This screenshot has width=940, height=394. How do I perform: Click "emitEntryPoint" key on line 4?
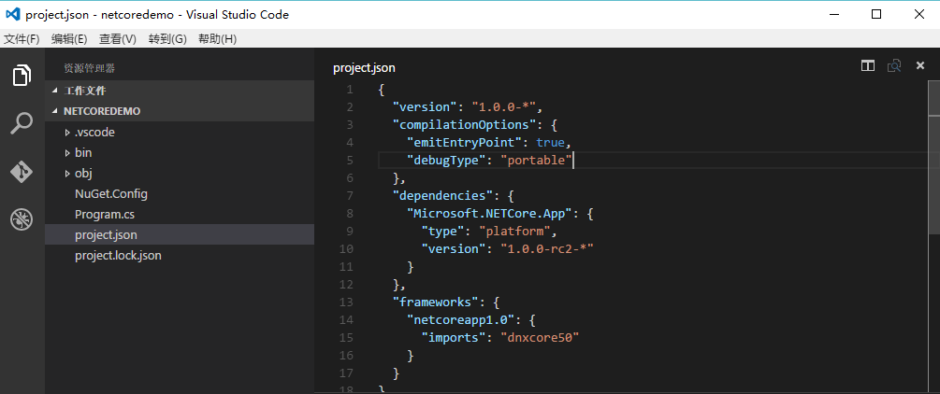464,143
